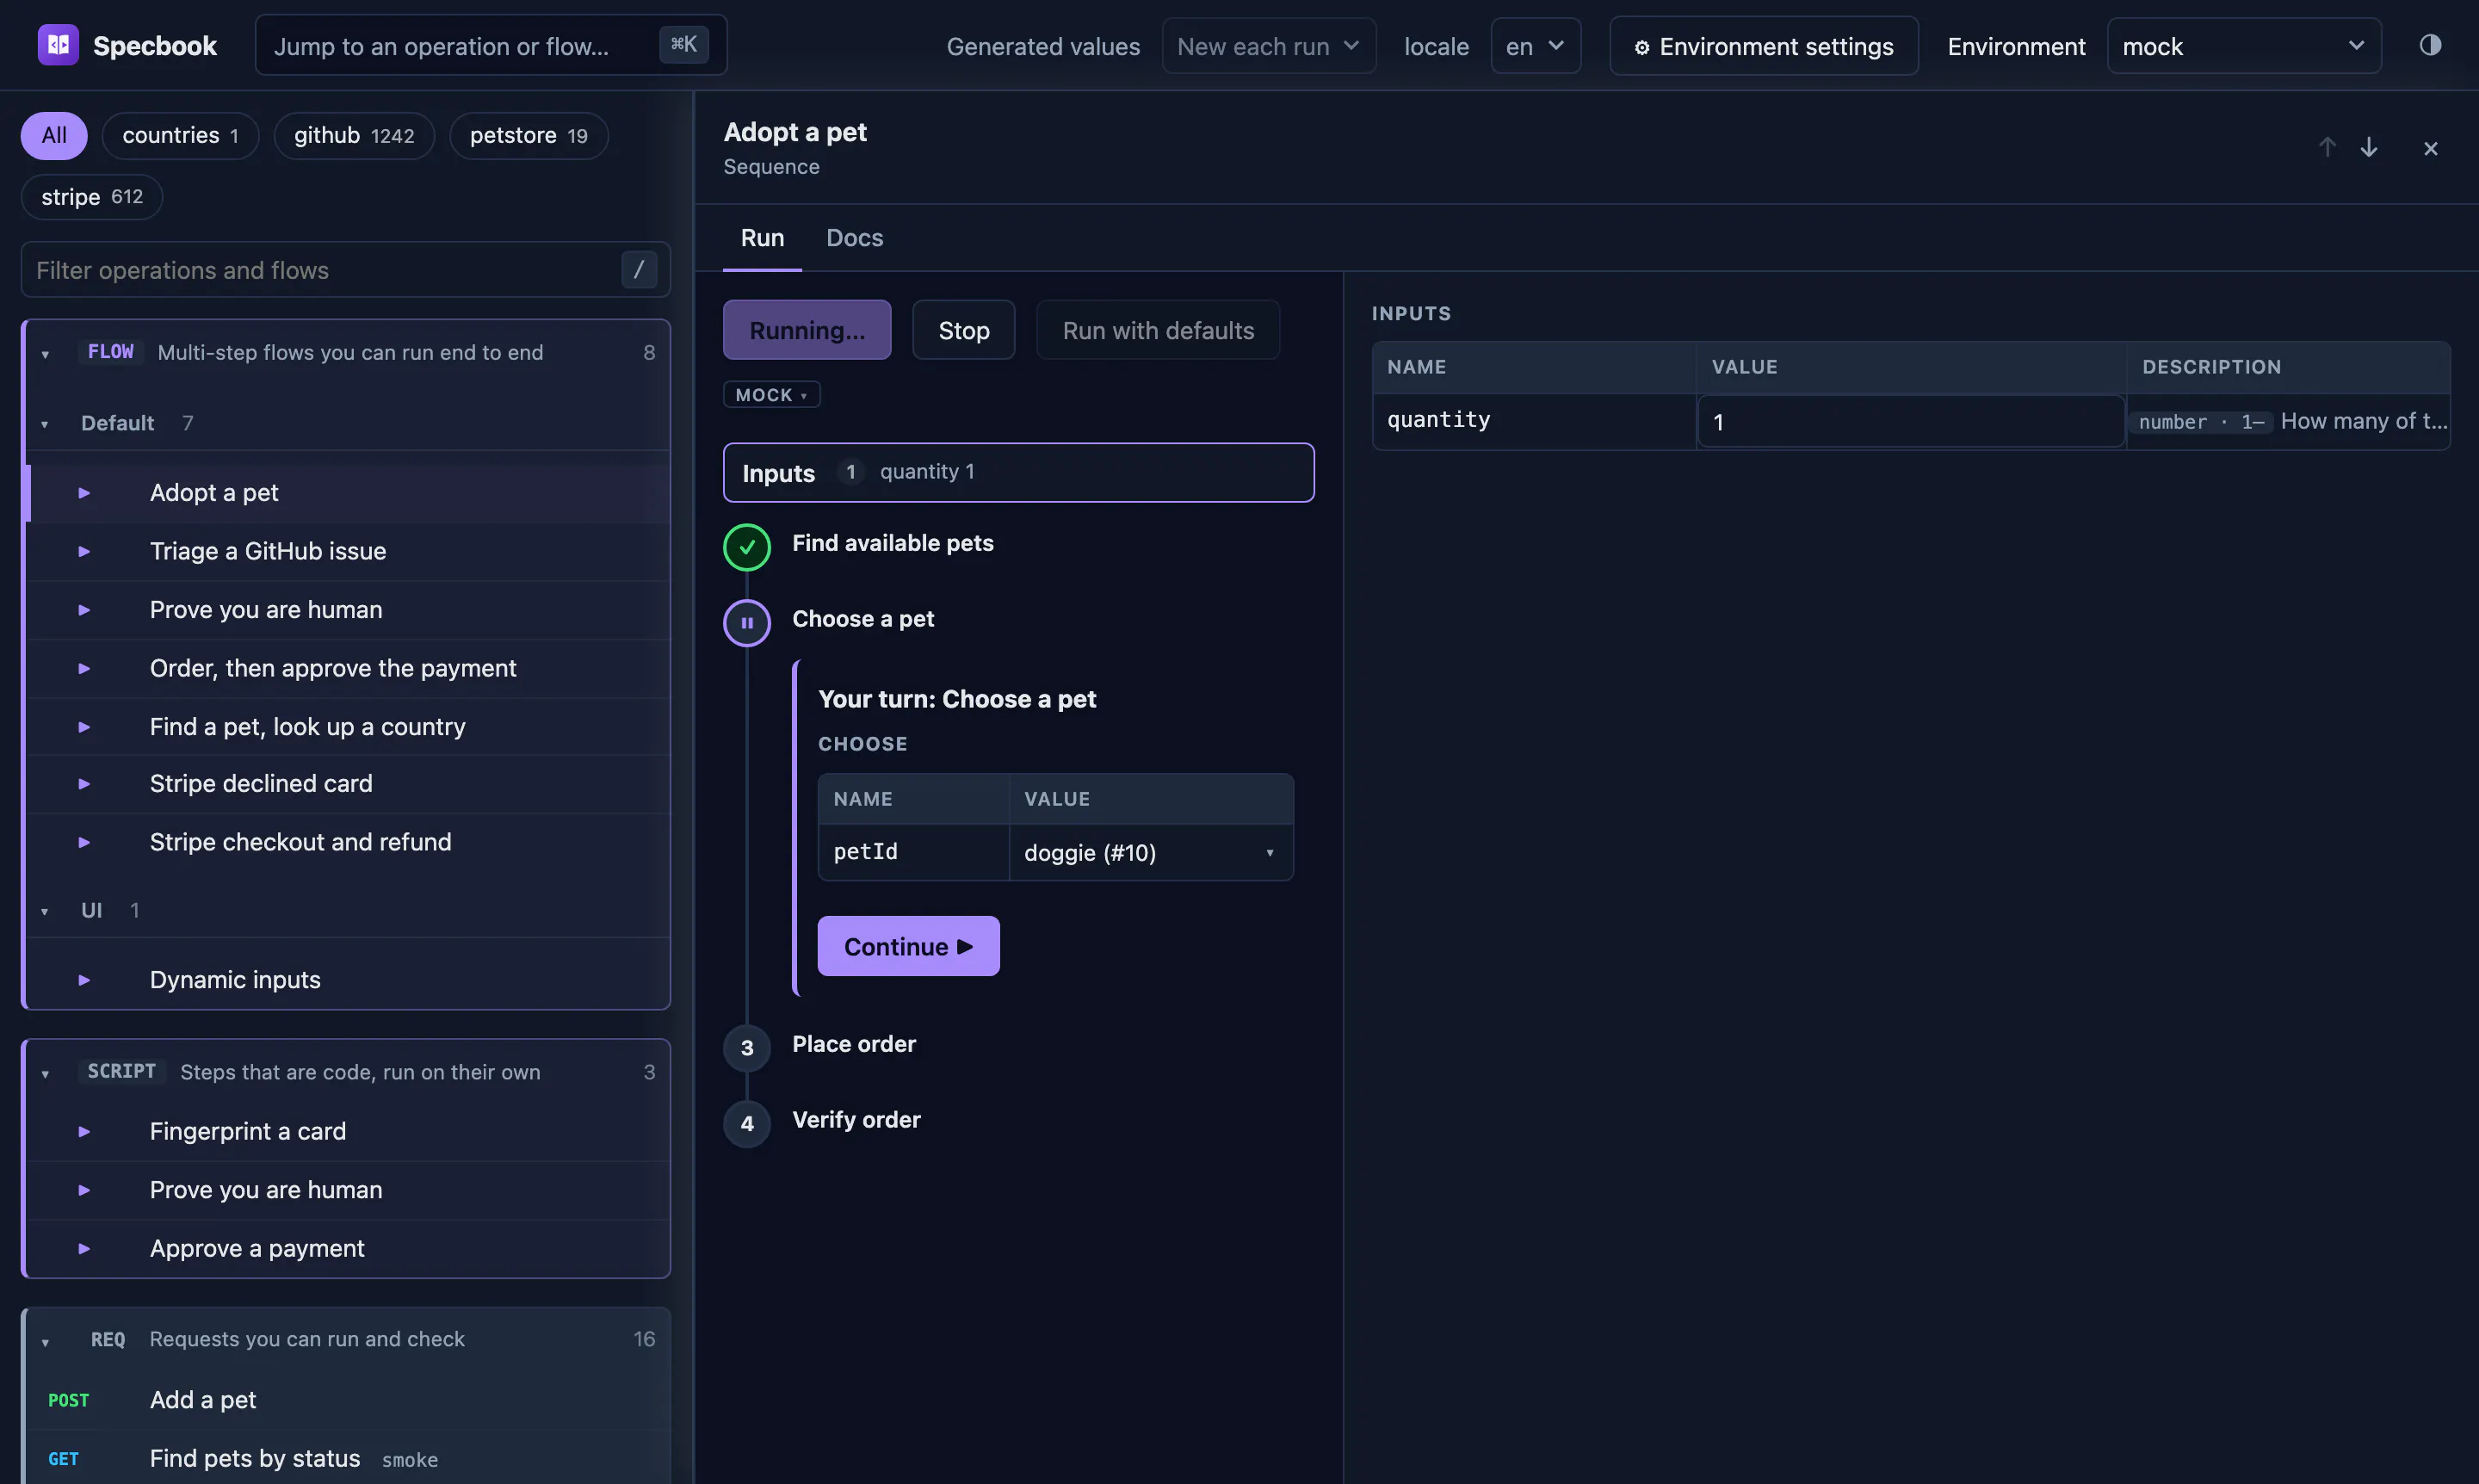Click the play icon beside Order, then approve the payment

coord(84,668)
